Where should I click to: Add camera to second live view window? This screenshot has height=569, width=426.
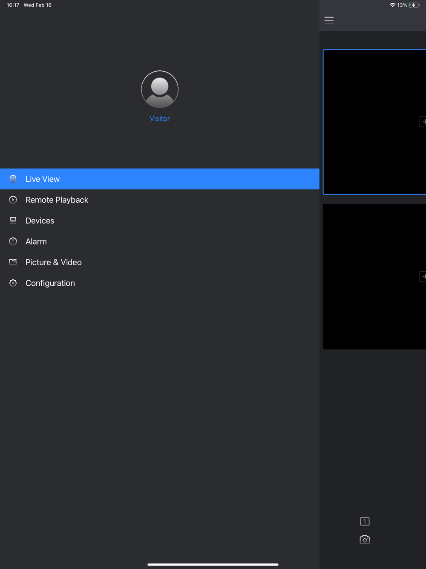(x=423, y=276)
